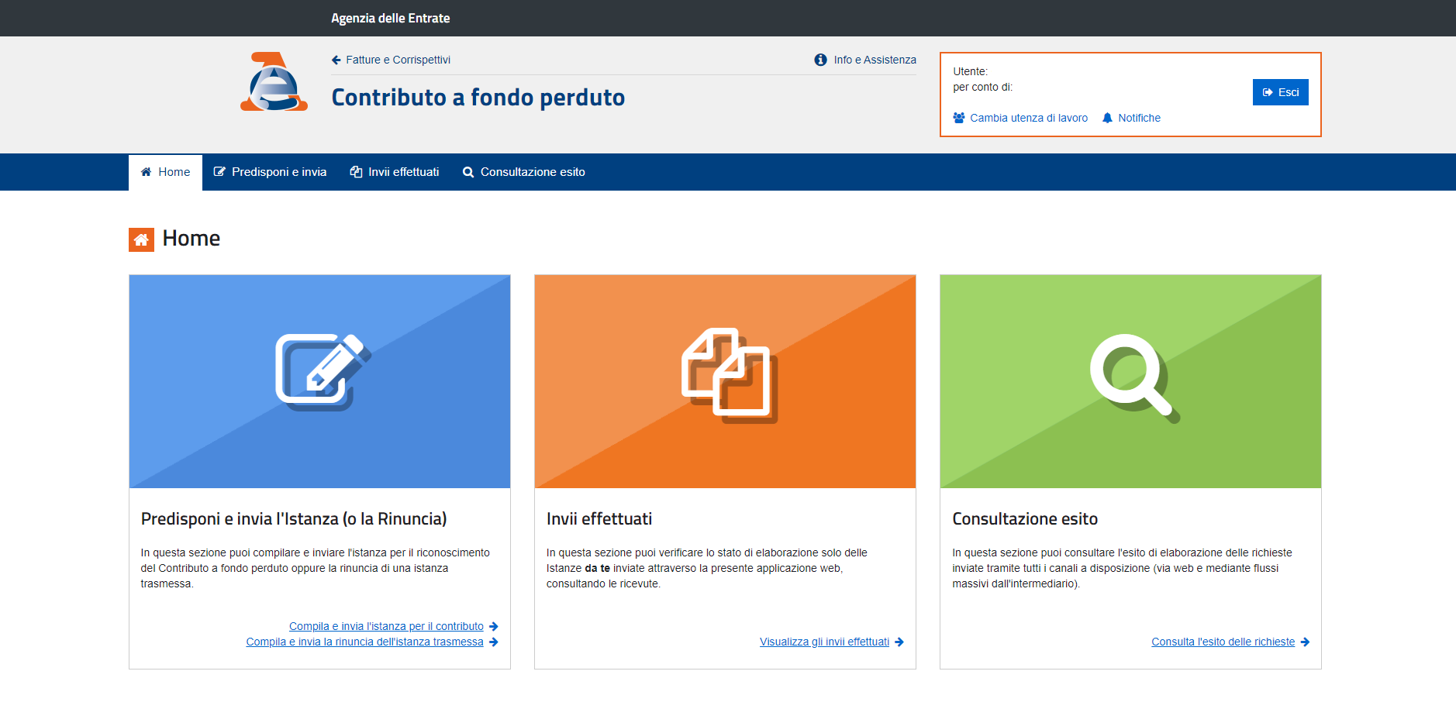Click the large edit pencil icon on blue card

click(323, 371)
